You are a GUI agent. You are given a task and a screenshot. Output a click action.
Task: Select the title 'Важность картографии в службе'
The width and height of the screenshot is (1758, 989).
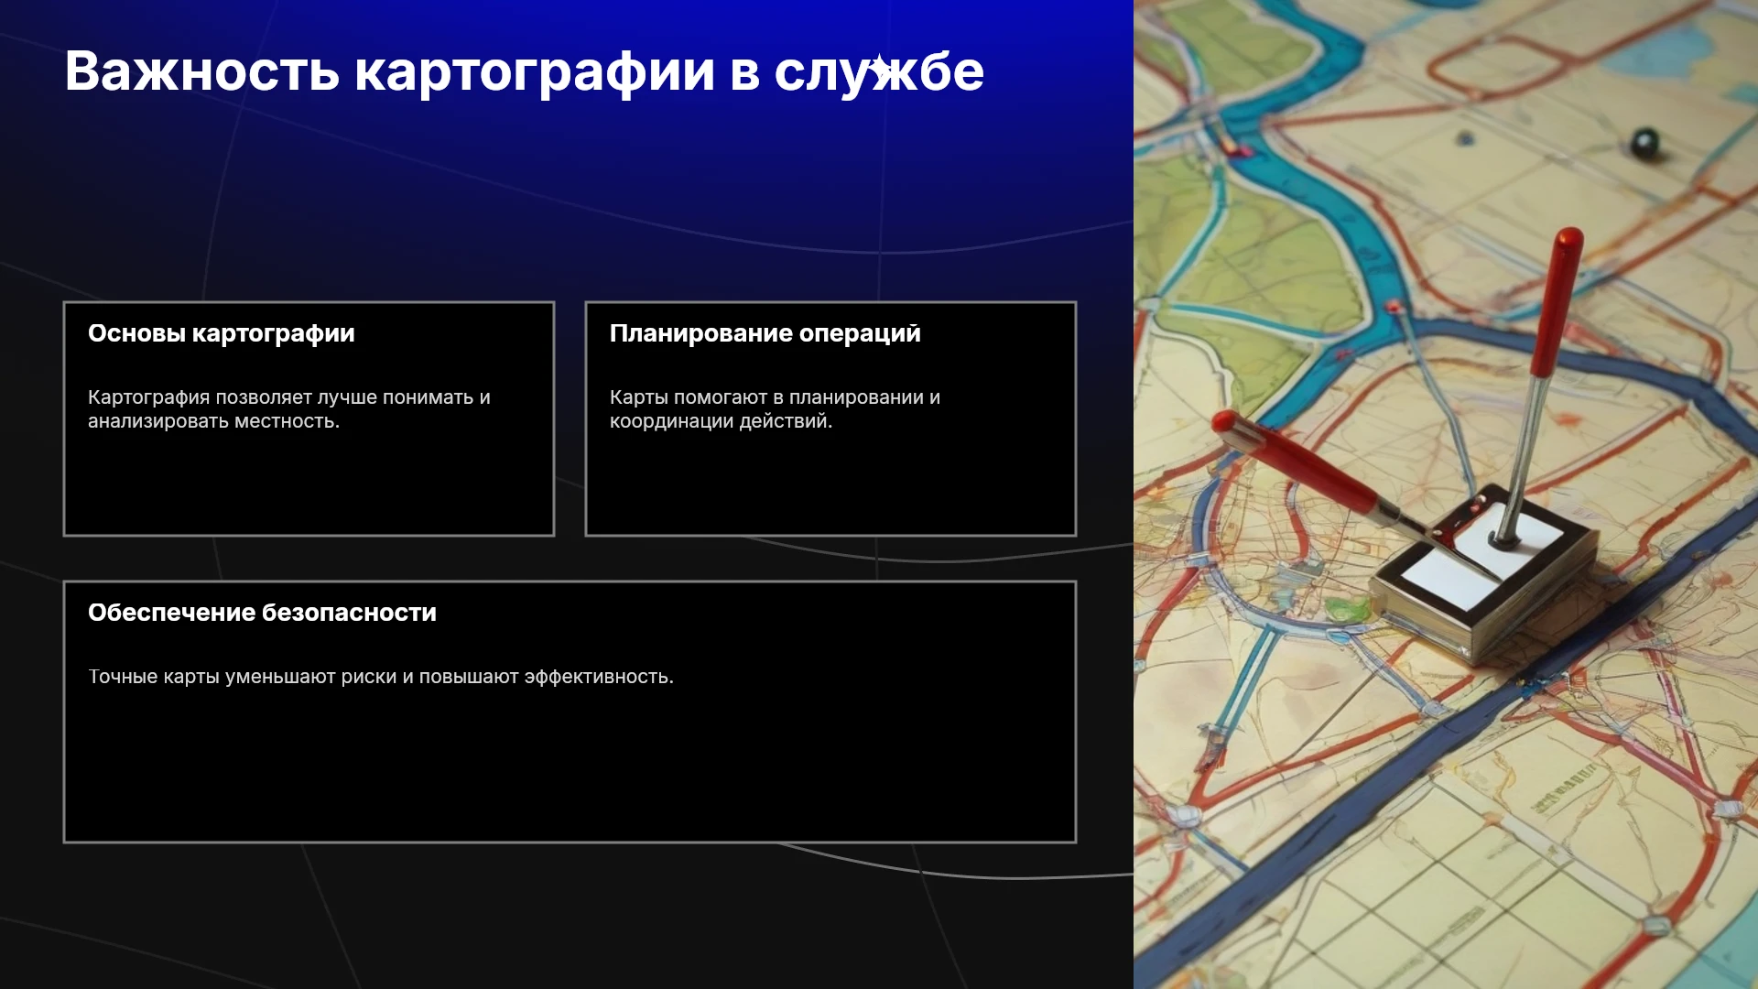tap(524, 71)
